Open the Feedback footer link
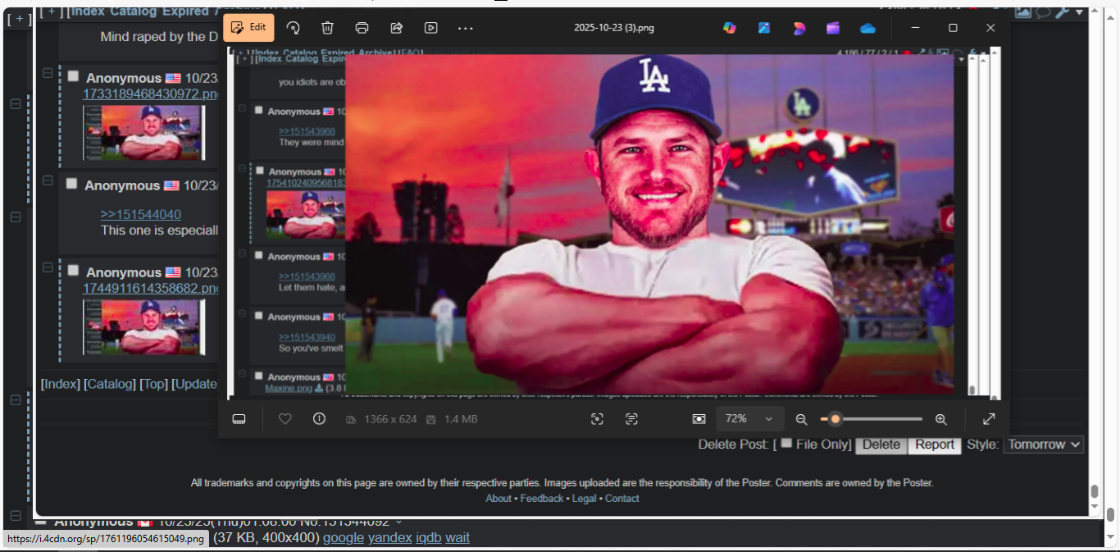1120x552 pixels. pos(542,499)
